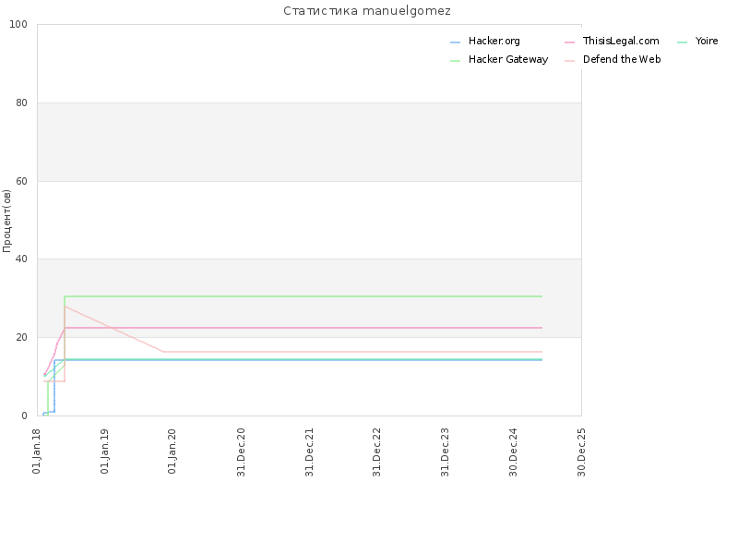This screenshot has height=554, width=738.
Task: Click the Yoire legend color marker
Action: 682,42
